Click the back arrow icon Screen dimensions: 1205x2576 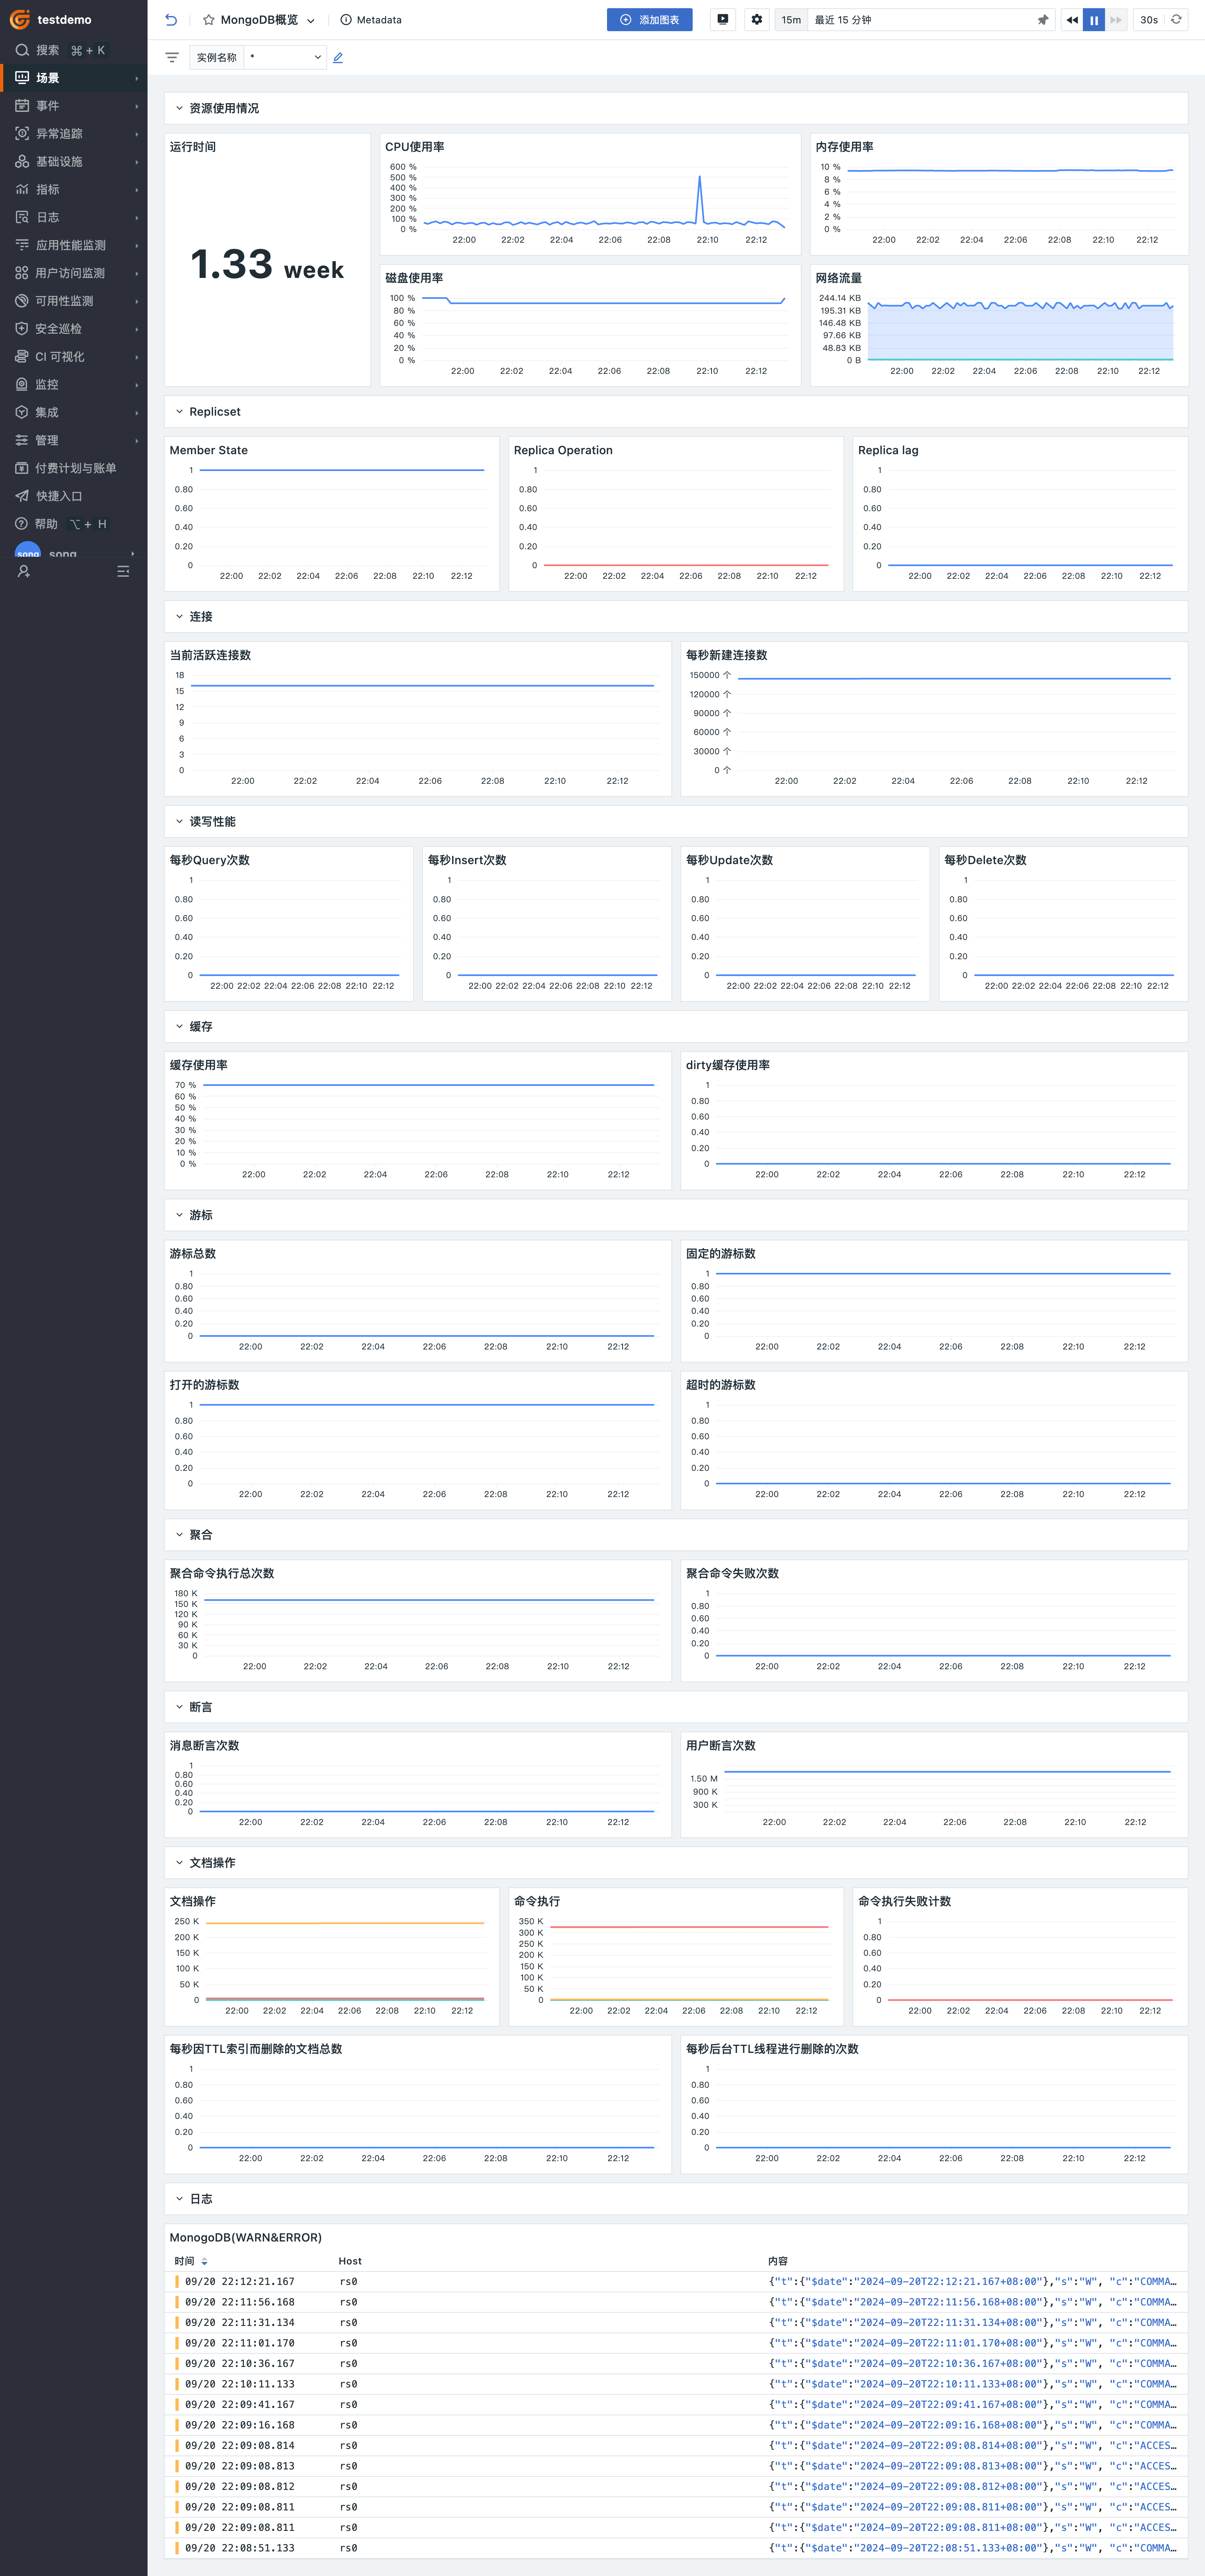(x=171, y=20)
